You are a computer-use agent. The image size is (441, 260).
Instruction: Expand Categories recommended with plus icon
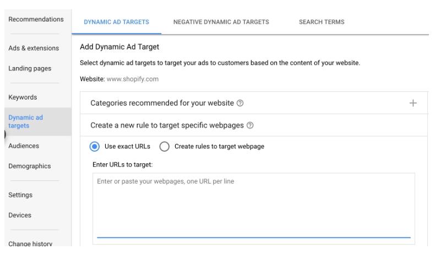[414, 103]
